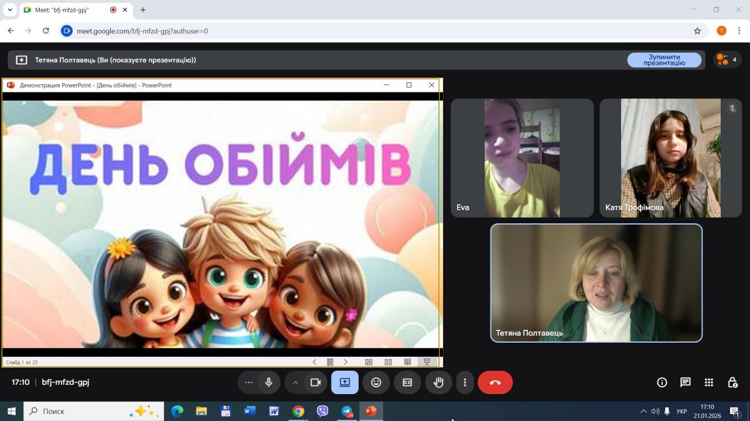Open the activities grid icon
Image resolution: width=750 pixels, height=421 pixels.
point(709,382)
